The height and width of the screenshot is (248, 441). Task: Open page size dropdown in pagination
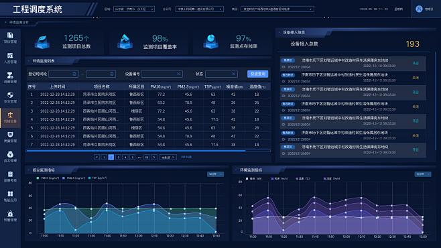(x=168, y=158)
